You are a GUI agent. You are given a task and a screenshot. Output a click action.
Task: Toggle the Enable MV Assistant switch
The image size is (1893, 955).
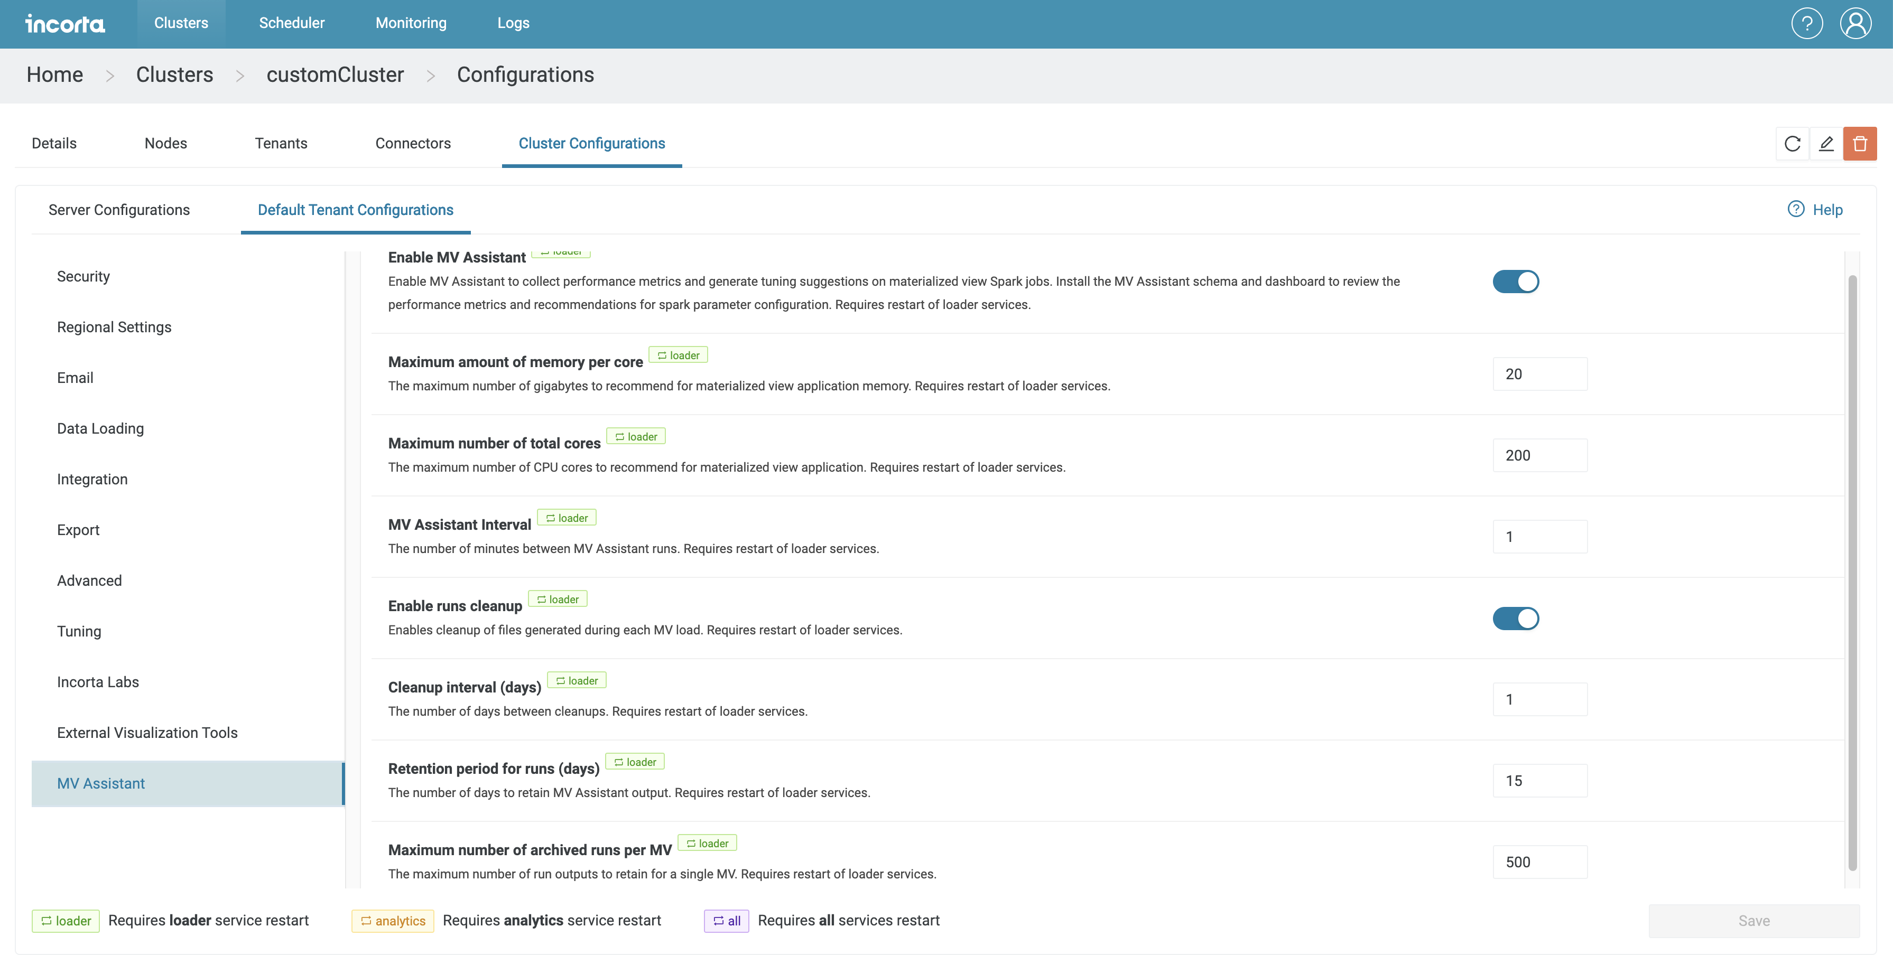[1516, 282]
